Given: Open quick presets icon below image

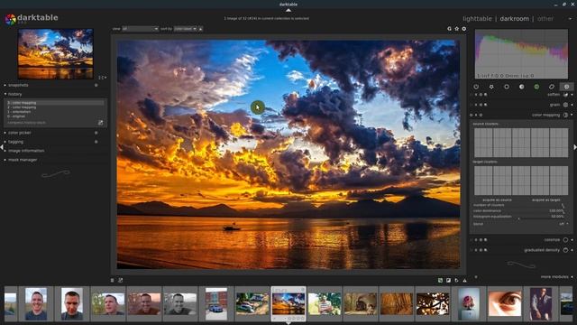Looking at the screenshot, I should (112, 281).
